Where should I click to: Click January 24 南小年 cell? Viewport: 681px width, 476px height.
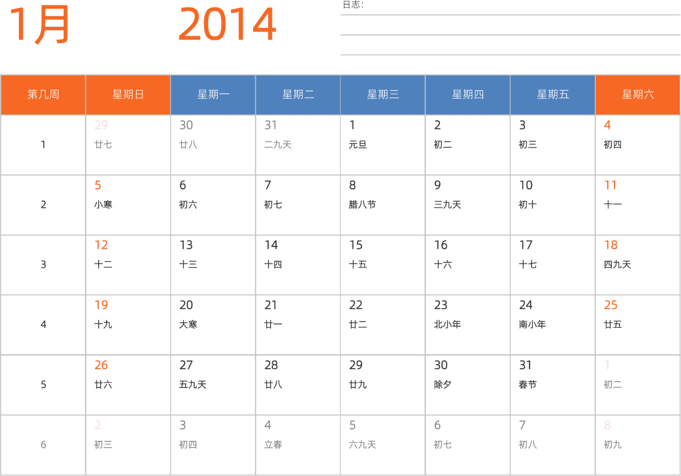pos(553,325)
